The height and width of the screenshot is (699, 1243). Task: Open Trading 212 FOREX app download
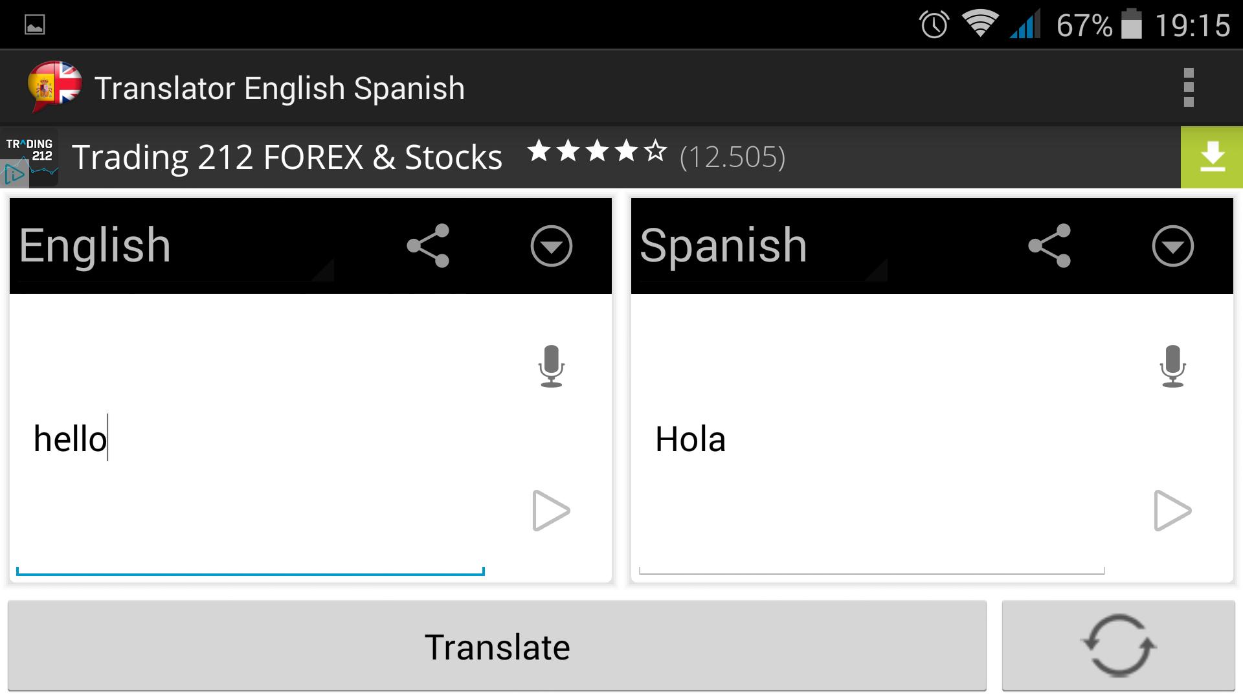click(x=1213, y=156)
